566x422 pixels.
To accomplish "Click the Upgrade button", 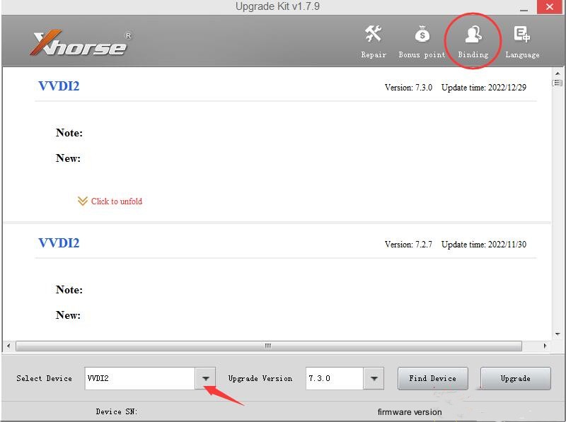I will click(516, 378).
